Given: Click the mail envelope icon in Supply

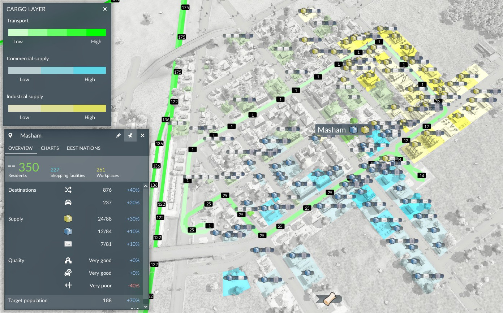Looking at the screenshot, I should (68, 244).
